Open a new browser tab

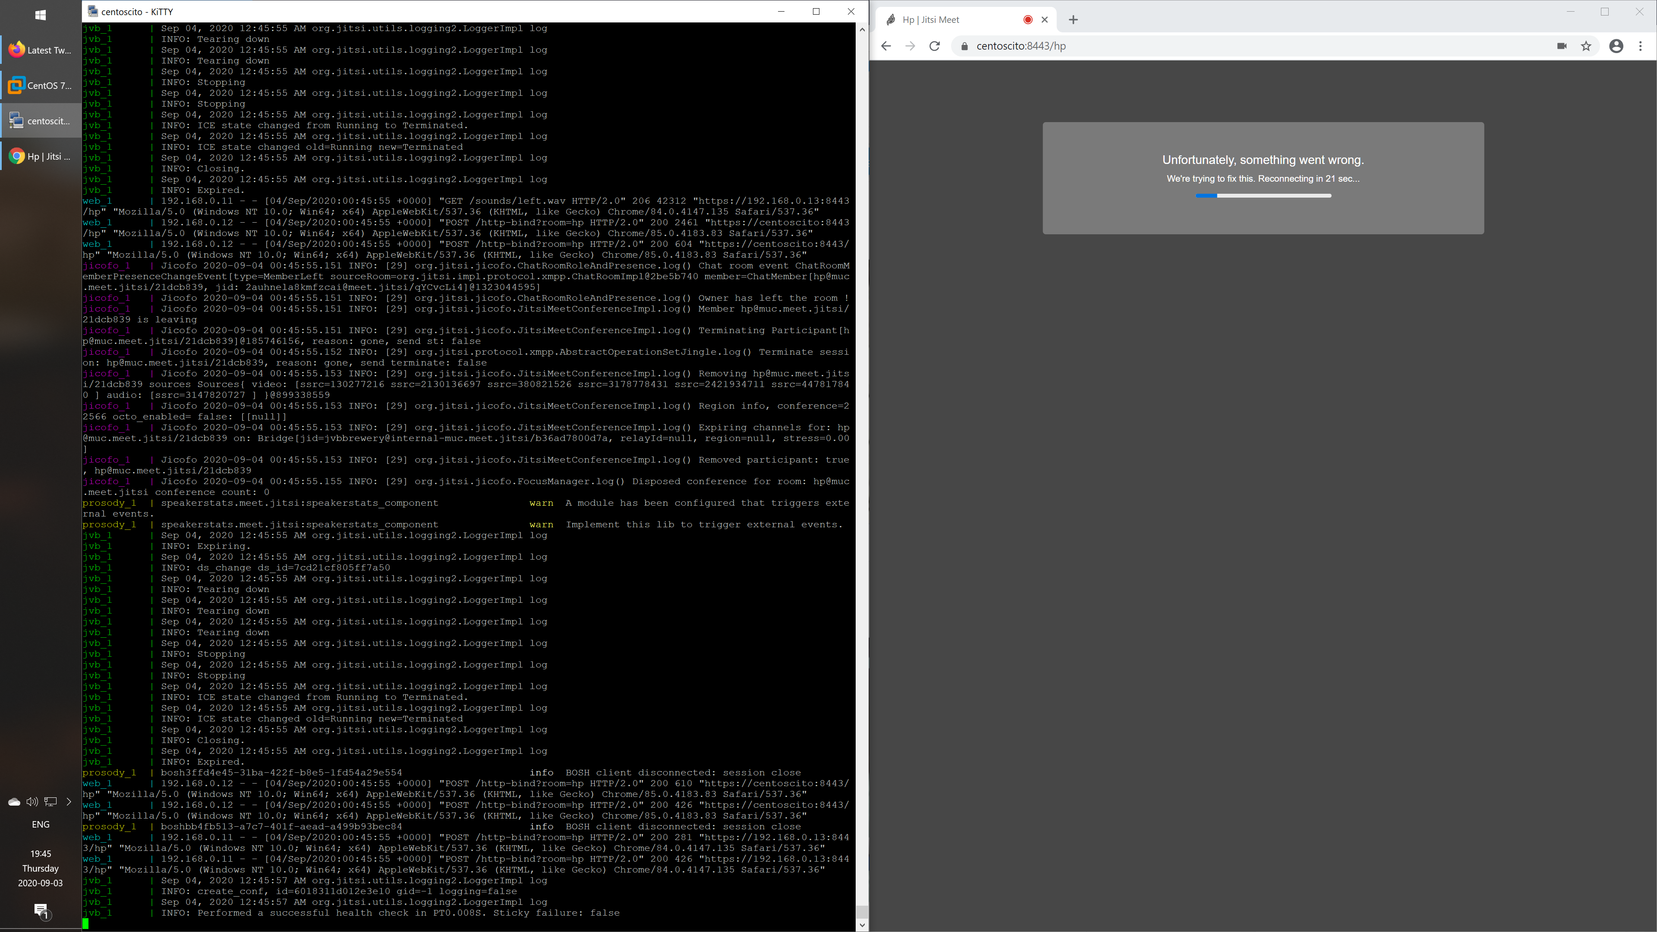[1073, 19]
